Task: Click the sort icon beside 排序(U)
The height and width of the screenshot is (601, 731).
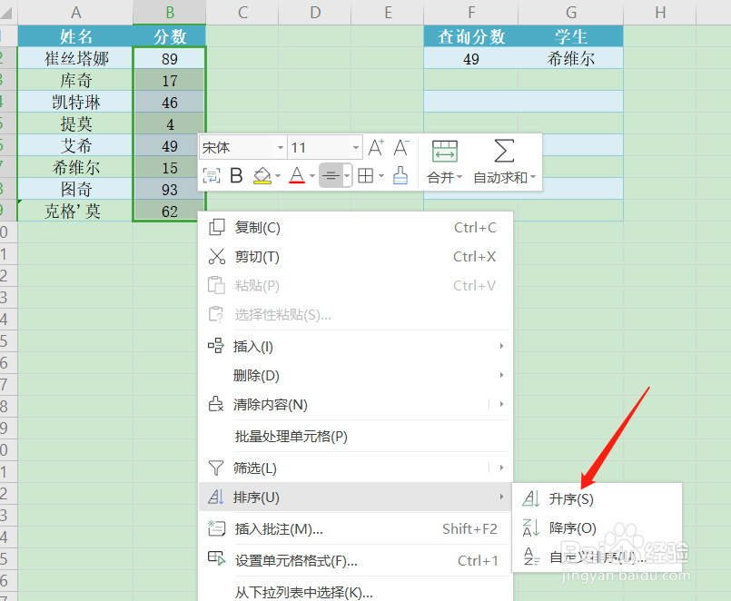Action: pyautogui.click(x=216, y=497)
